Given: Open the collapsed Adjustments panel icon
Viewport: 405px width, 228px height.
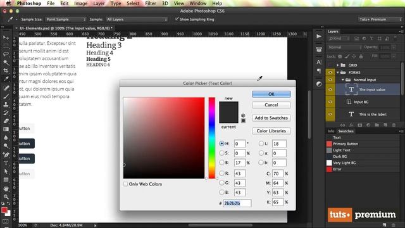Looking at the screenshot, I should click(x=319, y=84).
